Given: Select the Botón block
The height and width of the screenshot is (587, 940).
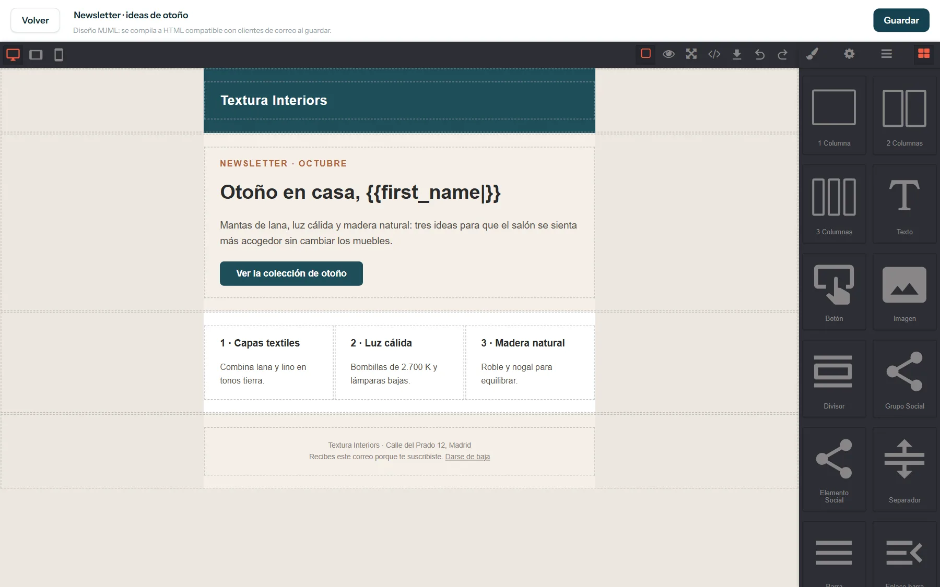Looking at the screenshot, I should (x=834, y=292).
